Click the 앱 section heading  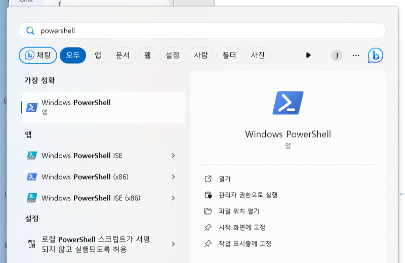(x=28, y=134)
